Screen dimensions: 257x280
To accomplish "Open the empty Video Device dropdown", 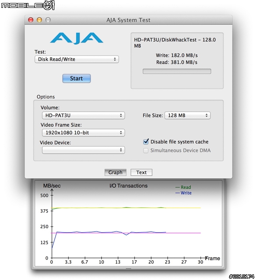I will click(x=83, y=150).
